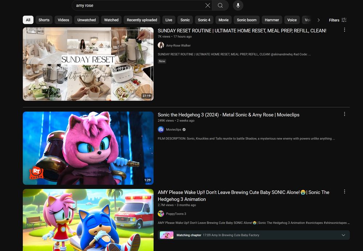The height and width of the screenshot is (251, 363).
Task: Go to the Amy-Rose Walker channel name
Action: pos(178,46)
